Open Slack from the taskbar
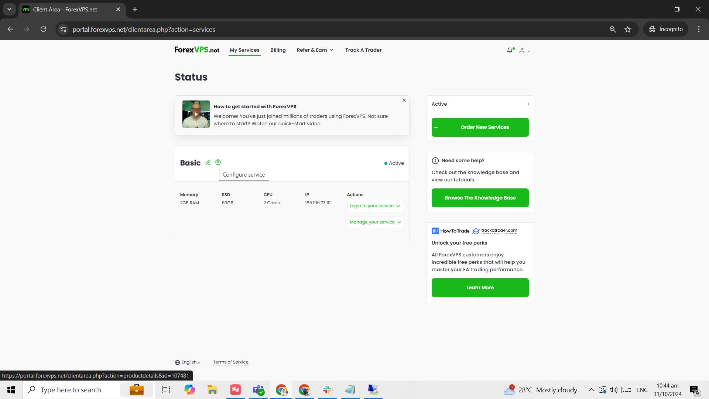The width and height of the screenshot is (709, 399). click(x=327, y=390)
